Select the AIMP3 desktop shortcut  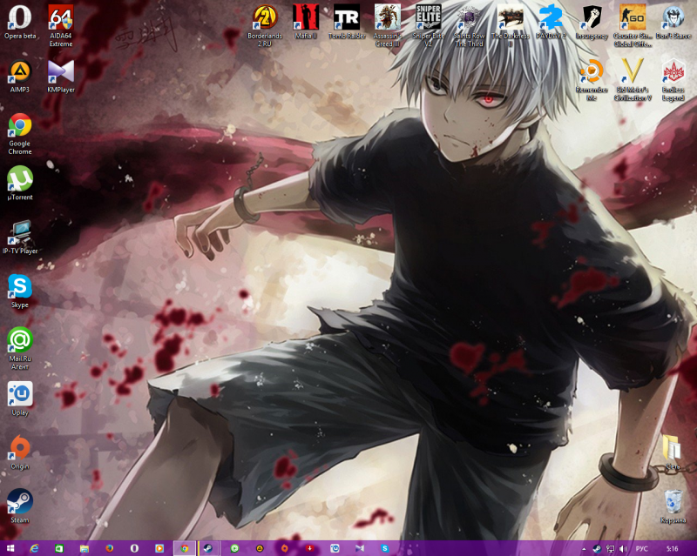click(x=20, y=77)
